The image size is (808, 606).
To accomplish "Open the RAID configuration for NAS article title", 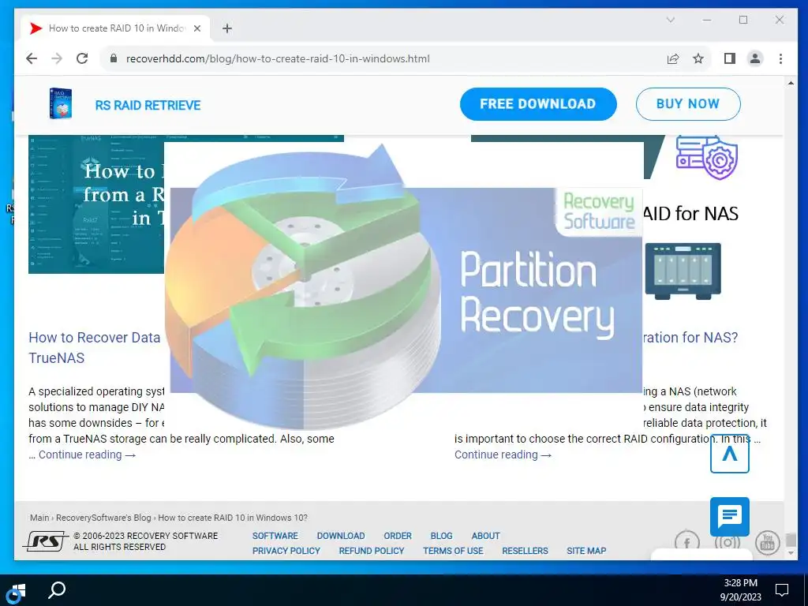I will (x=690, y=338).
